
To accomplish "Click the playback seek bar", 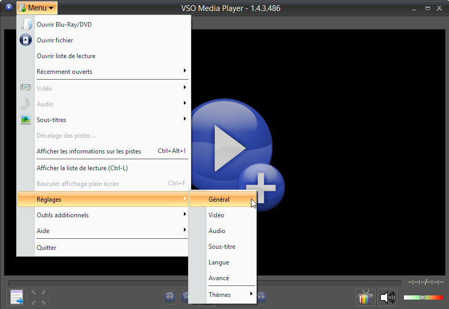I will (205, 283).
